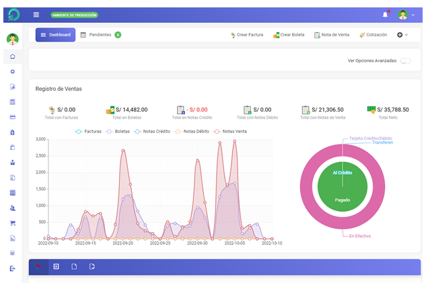Screen dimensions: 426x283
Task: Enable the Ver Opciones Avanzadas switch
Action: (x=405, y=60)
